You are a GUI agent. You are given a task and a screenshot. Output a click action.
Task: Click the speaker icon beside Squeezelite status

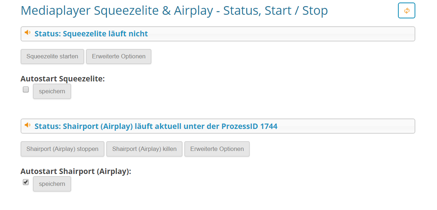pyautogui.click(x=27, y=32)
